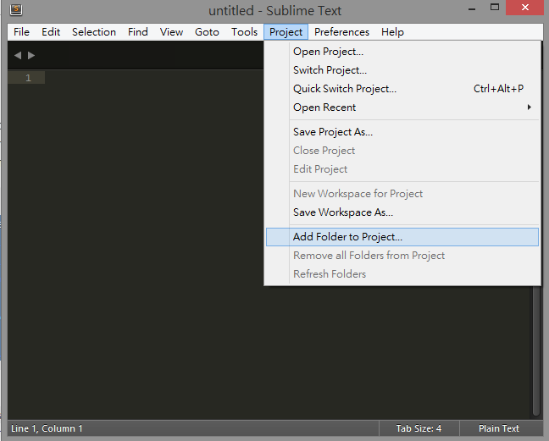This screenshot has width=549, height=441.
Task: Choose Save Project As... entry
Action: point(402,132)
